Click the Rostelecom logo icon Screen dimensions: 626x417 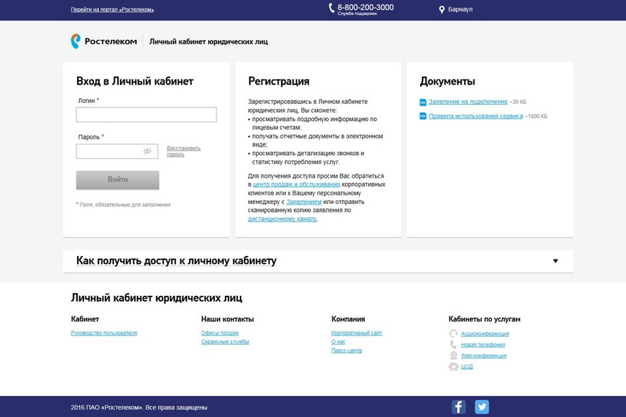pyautogui.click(x=76, y=42)
